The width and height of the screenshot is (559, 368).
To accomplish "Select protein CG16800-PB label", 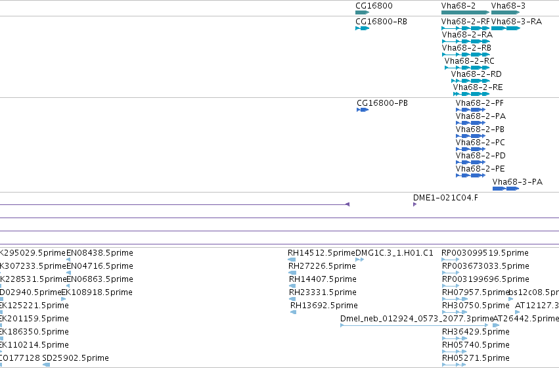I will click(x=382, y=103).
